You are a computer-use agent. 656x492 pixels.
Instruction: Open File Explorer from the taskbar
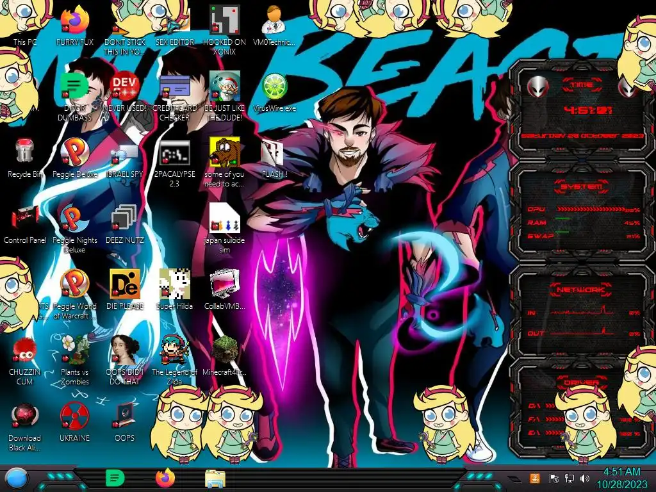215,479
